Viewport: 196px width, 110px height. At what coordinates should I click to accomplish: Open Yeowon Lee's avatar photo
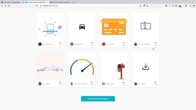[104, 84]
